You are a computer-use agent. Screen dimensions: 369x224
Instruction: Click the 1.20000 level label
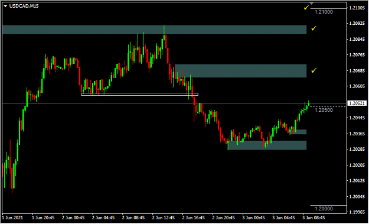[x=324, y=209]
